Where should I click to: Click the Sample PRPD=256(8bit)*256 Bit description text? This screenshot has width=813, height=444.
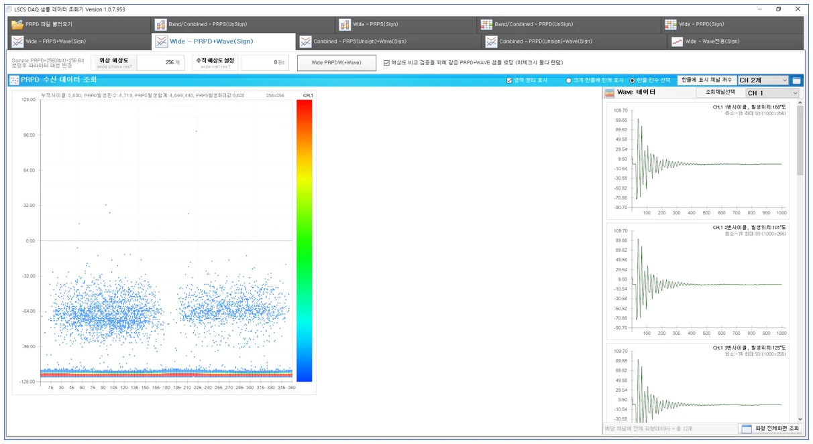click(48, 63)
